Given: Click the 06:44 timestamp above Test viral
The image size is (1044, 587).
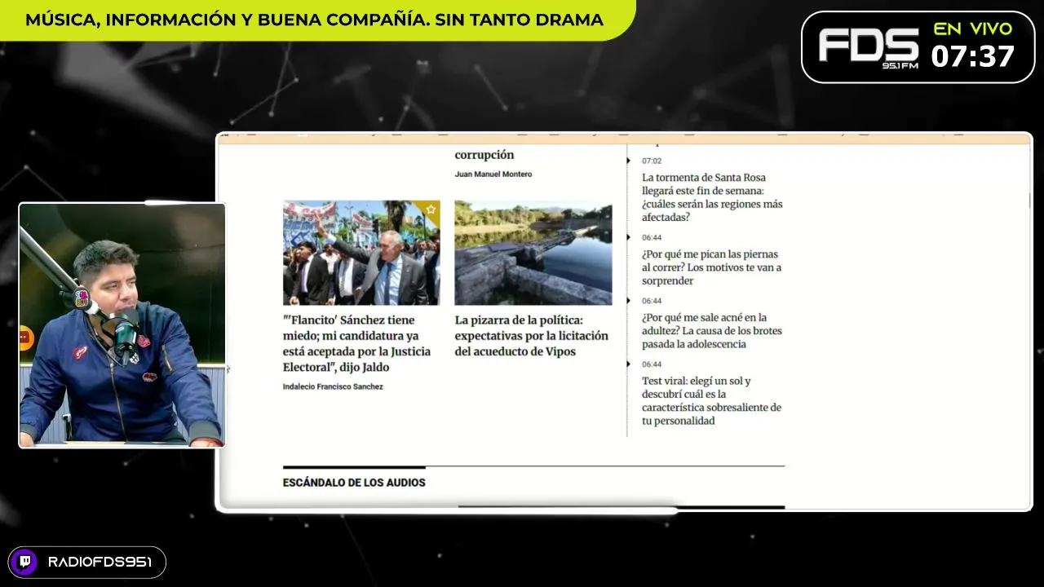Looking at the screenshot, I should click(652, 364).
